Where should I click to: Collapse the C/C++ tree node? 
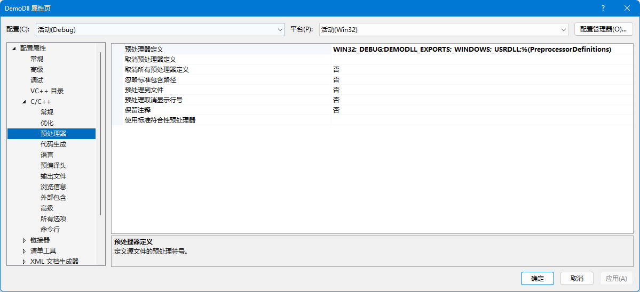[24, 102]
